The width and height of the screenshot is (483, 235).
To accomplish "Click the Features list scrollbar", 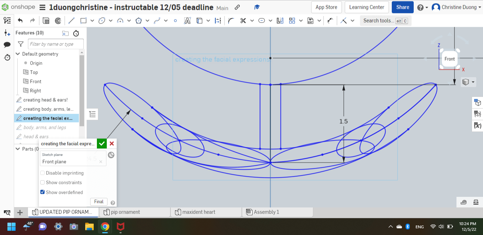I will 82,90.
